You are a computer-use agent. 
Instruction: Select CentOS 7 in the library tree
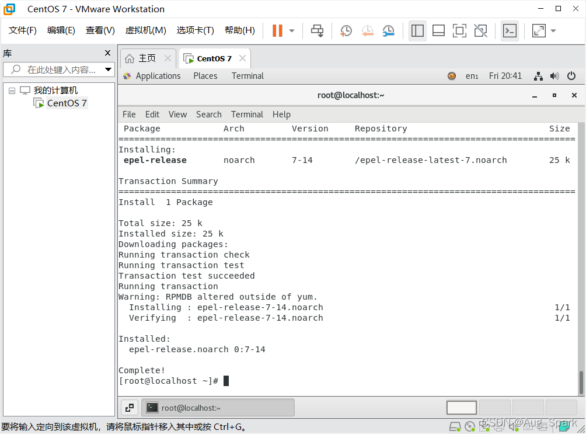67,103
